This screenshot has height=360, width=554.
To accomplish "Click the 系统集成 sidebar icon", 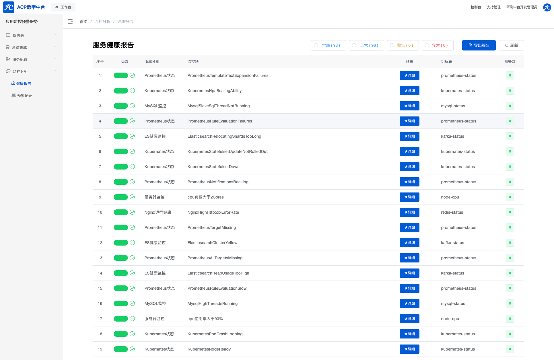I will coord(8,47).
